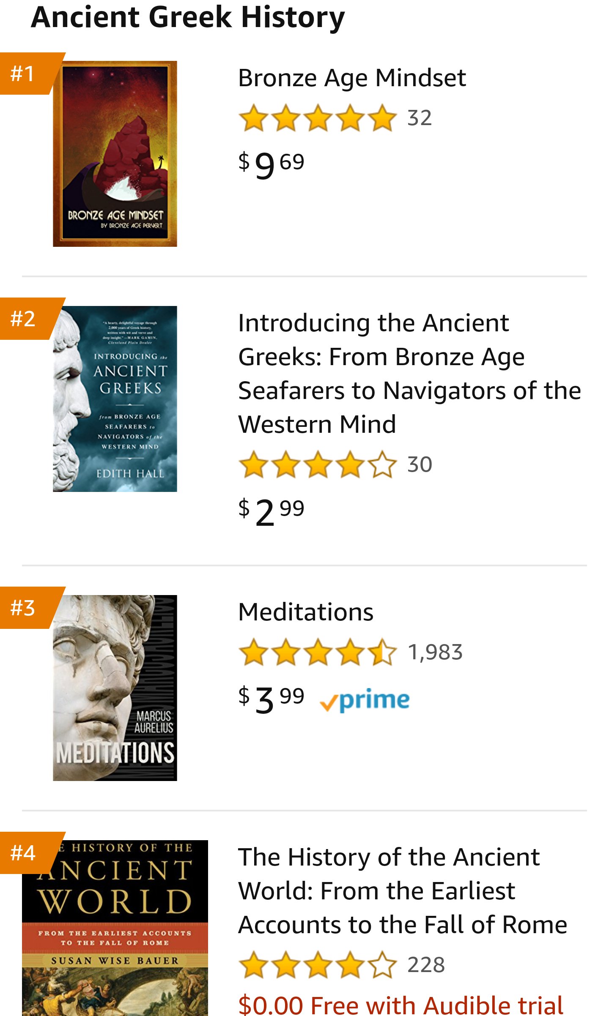Screen dimensions: 609x1016
Task: Tap the Bronze Age Mindset title
Action: coord(352,78)
